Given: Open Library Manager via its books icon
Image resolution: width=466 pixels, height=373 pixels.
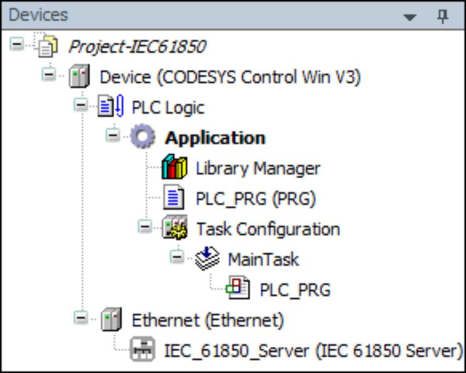Looking at the screenshot, I should tap(174, 167).
